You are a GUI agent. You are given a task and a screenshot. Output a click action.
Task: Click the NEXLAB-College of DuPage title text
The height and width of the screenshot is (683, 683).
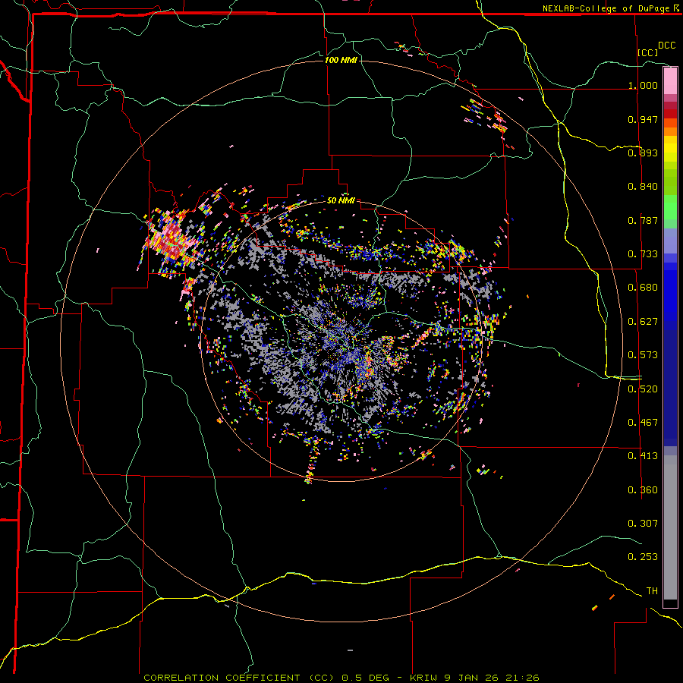(606, 8)
